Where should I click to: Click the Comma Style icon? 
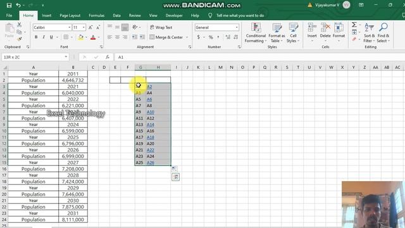pyautogui.click(x=218, y=37)
